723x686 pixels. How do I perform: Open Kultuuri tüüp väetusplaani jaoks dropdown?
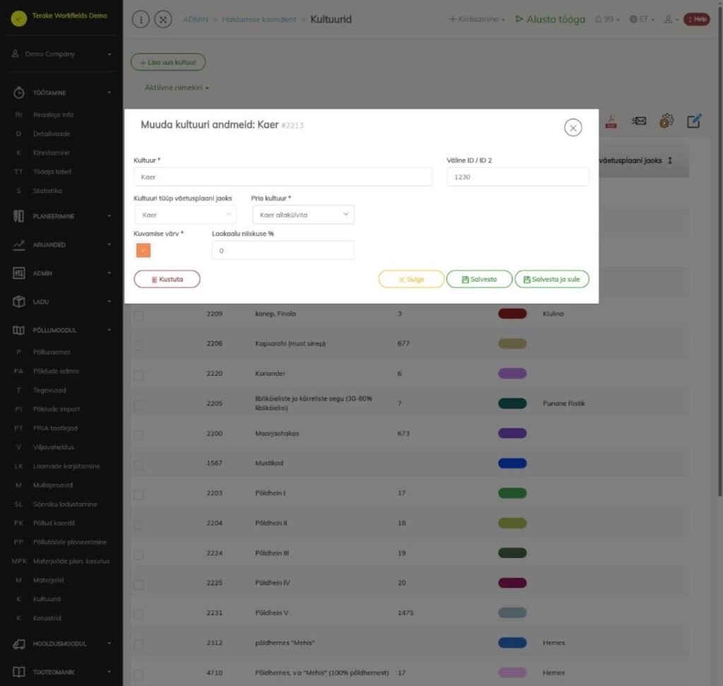(x=186, y=215)
